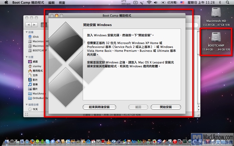Viewport: 234px width, 146px height.
Task: Open 應用程式 folder in sidebar
Action: (37, 71)
